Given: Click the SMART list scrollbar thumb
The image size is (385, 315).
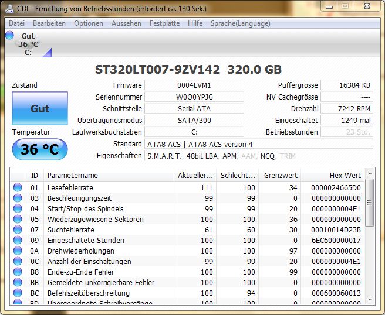Looking at the screenshot, I should click(370, 203).
